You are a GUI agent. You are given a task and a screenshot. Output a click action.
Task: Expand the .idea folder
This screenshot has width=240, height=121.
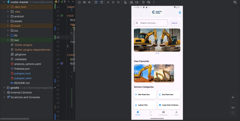click(8, 11)
